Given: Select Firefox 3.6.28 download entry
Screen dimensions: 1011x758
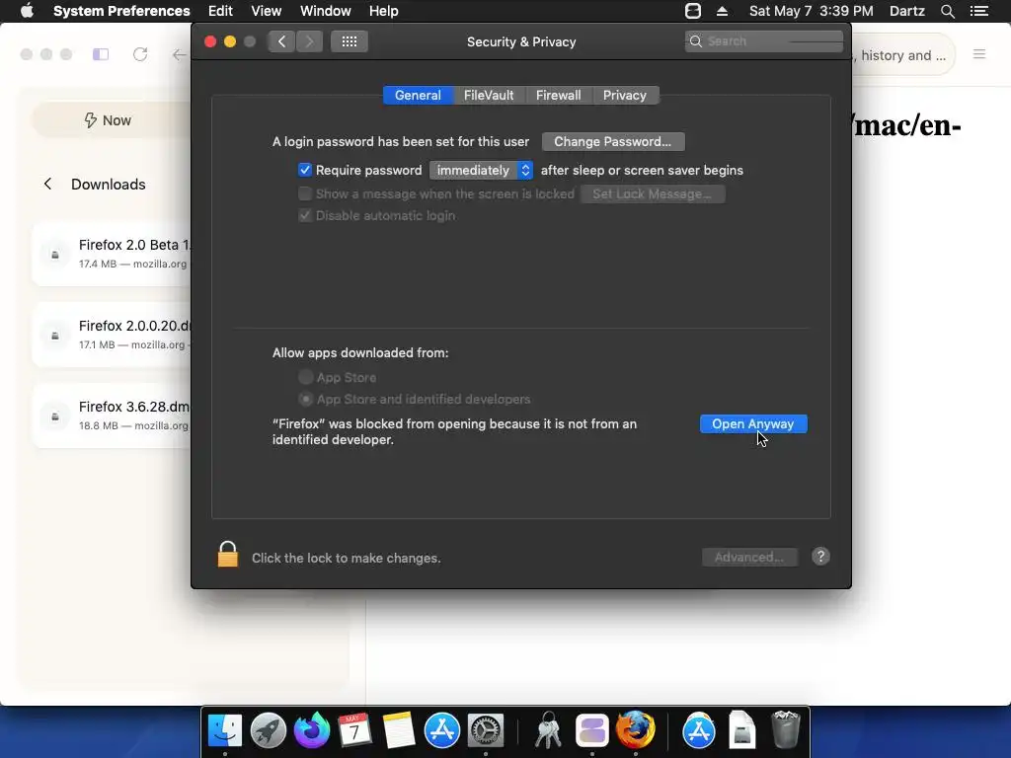Looking at the screenshot, I should 112,416.
